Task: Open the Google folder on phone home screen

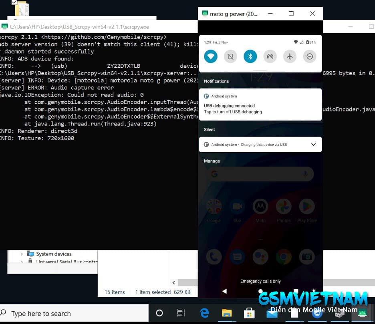Action: point(214,206)
